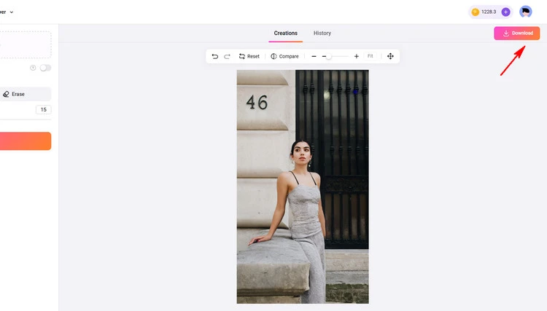Image resolution: width=547 pixels, height=311 pixels.
Task: Download the edited image
Action: [x=516, y=33]
